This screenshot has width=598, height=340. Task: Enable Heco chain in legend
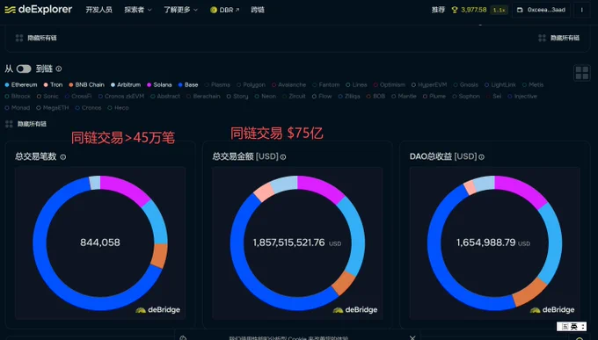[118, 108]
